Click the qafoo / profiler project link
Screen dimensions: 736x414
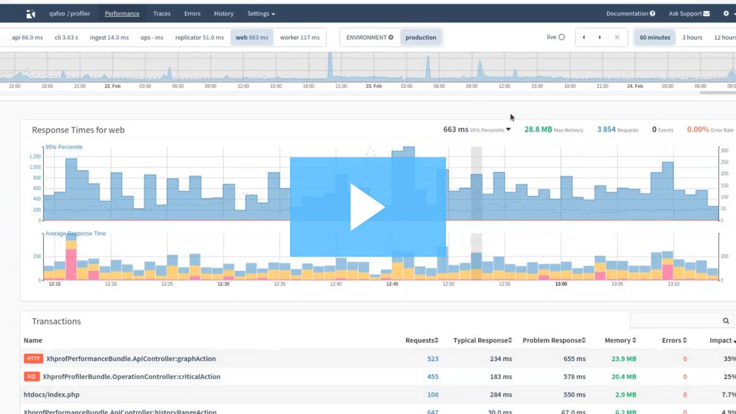(69, 14)
